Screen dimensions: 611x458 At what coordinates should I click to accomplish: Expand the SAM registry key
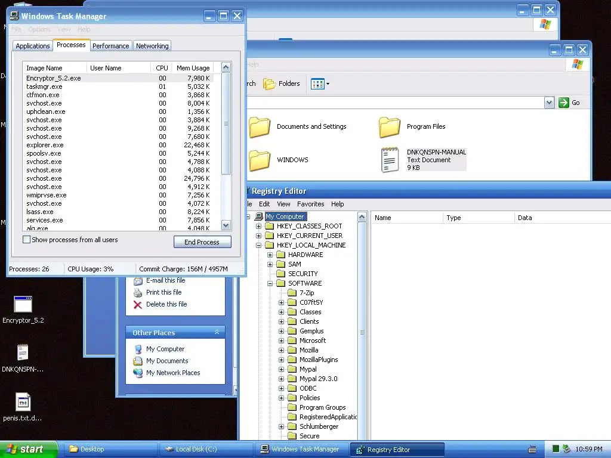coord(270,264)
